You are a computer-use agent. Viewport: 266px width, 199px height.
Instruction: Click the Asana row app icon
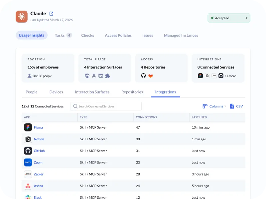tap(28, 186)
